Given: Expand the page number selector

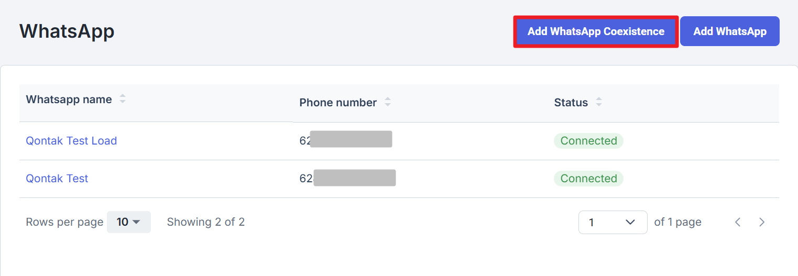Looking at the screenshot, I should [613, 222].
